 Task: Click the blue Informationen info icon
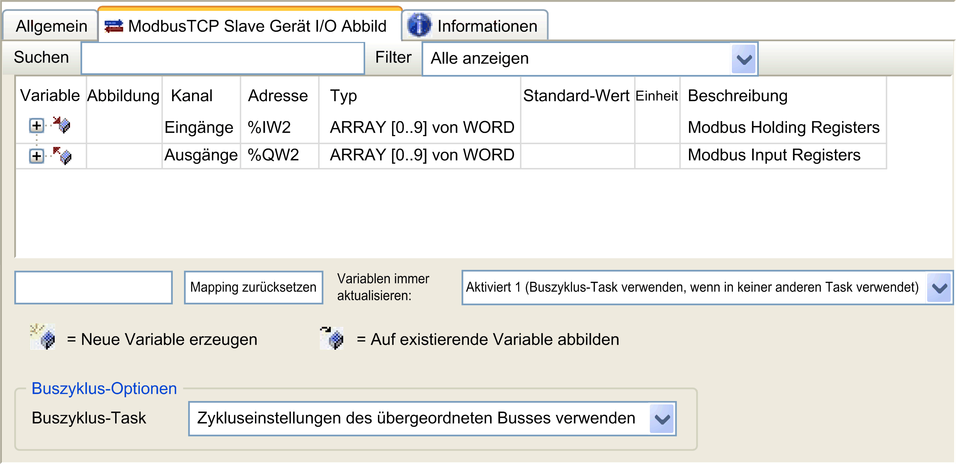coord(419,25)
